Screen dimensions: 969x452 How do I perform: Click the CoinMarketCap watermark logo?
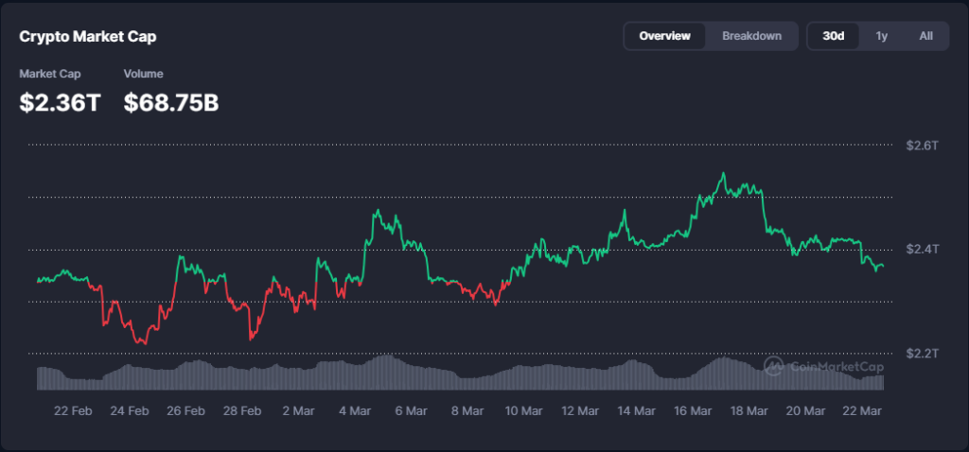[823, 367]
